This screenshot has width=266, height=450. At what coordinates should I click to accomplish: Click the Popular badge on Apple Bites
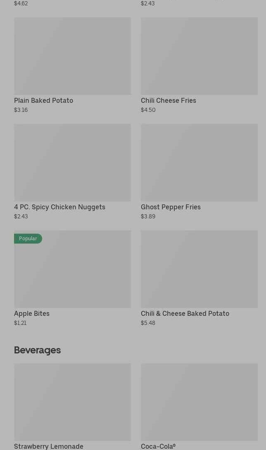tap(28, 239)
